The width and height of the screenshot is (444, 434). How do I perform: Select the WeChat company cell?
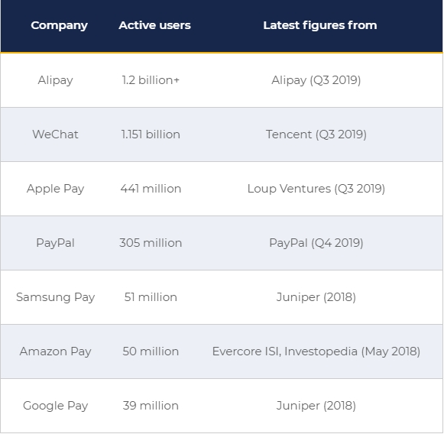tap(56, 134)
